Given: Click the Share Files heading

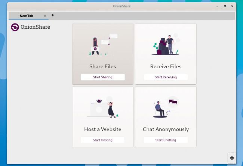Looking at the screenshot, I should [x=102, y=66].
